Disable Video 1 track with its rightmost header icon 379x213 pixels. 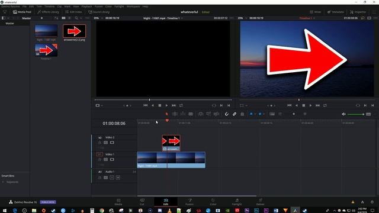pos(112,159)
